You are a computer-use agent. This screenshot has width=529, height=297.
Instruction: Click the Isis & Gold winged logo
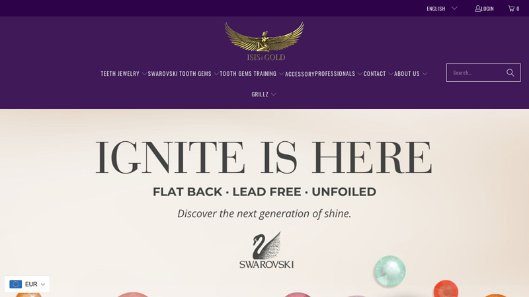pyautogui.click(x=264, y=42)
